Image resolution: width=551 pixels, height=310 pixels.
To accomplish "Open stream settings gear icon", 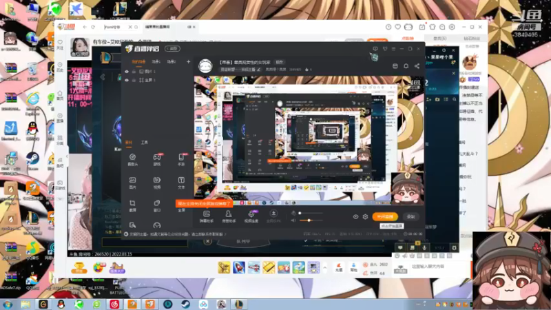I will pos(366,217).
